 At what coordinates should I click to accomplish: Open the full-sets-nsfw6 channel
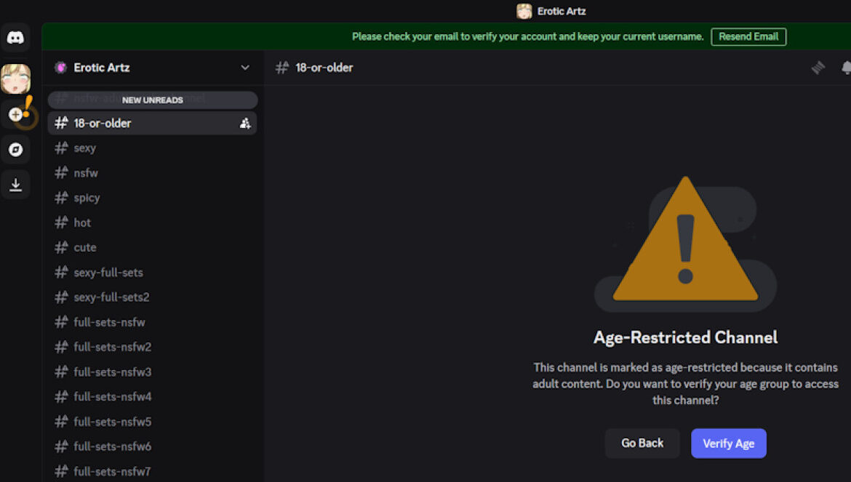(153, 447)
